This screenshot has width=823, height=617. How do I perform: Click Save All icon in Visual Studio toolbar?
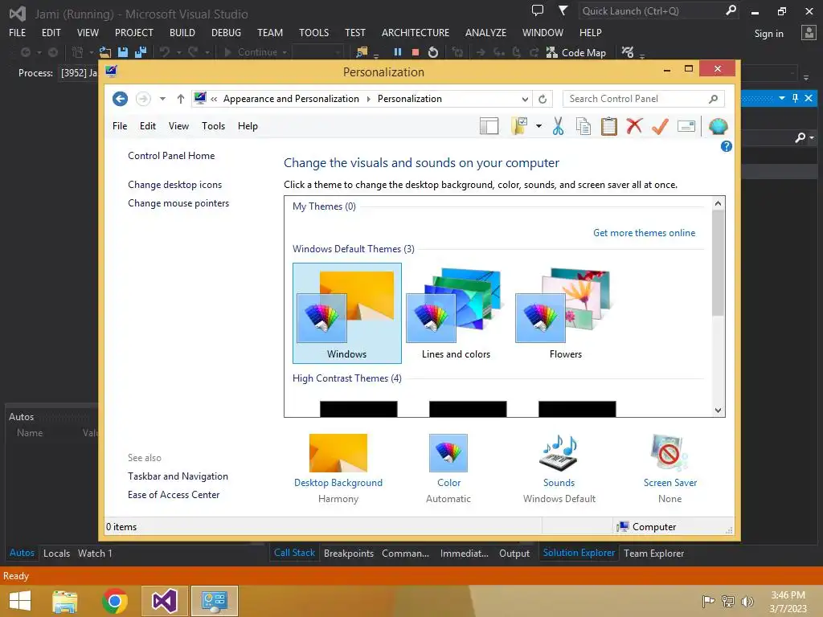(141, 52)
